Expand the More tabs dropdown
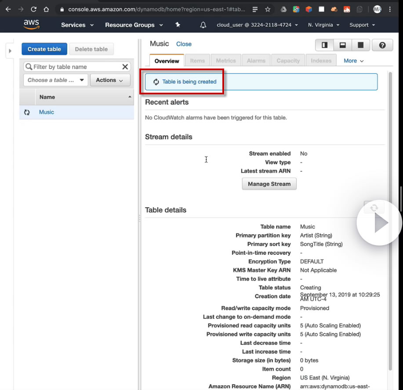 353,61
